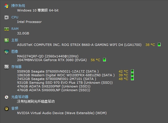Select the Samsung SSD 970 EVO Plus entry
Screen dimensions: 168x123
tap(65, 83)
